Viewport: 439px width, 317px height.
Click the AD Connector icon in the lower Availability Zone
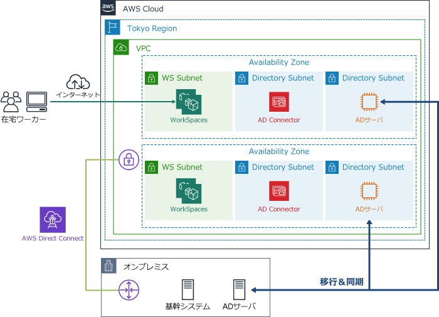(279, 191)
